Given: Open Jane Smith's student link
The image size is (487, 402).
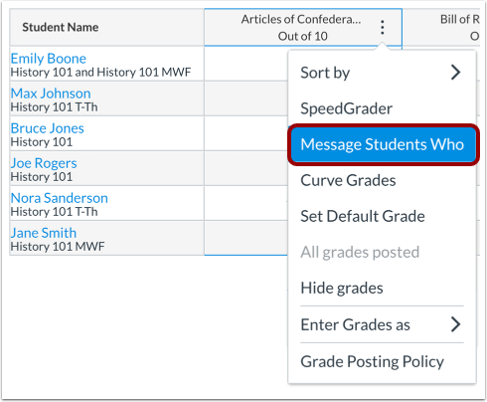Looking at the screenshot, I should click(x=44, y=233).
